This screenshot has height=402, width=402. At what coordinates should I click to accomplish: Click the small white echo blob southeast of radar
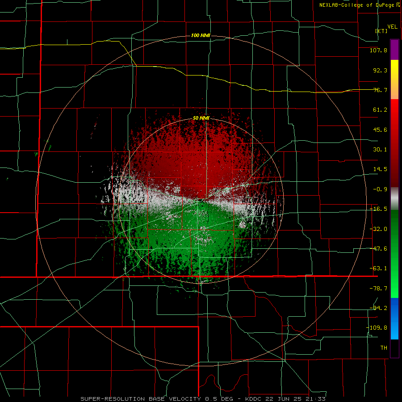point(242,225)
